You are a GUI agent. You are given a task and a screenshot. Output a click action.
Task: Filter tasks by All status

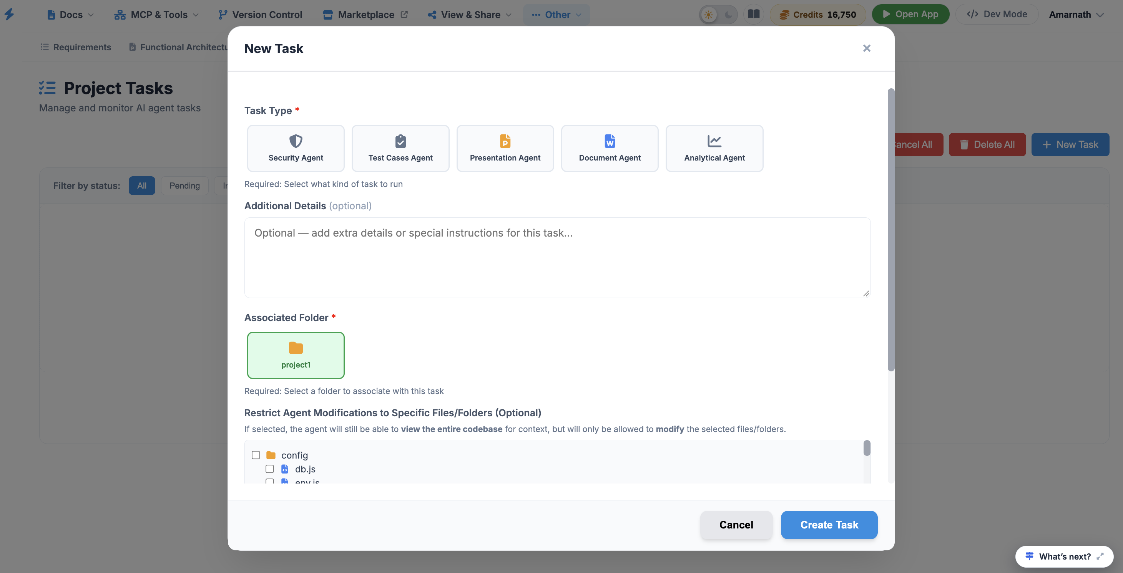142,185
